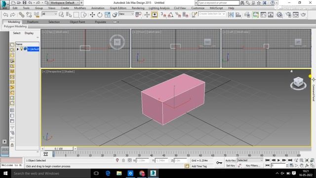Screen dimensions: 316x178
Task: Open the reference coordinate system View dropdown
Action: [126, 14]
